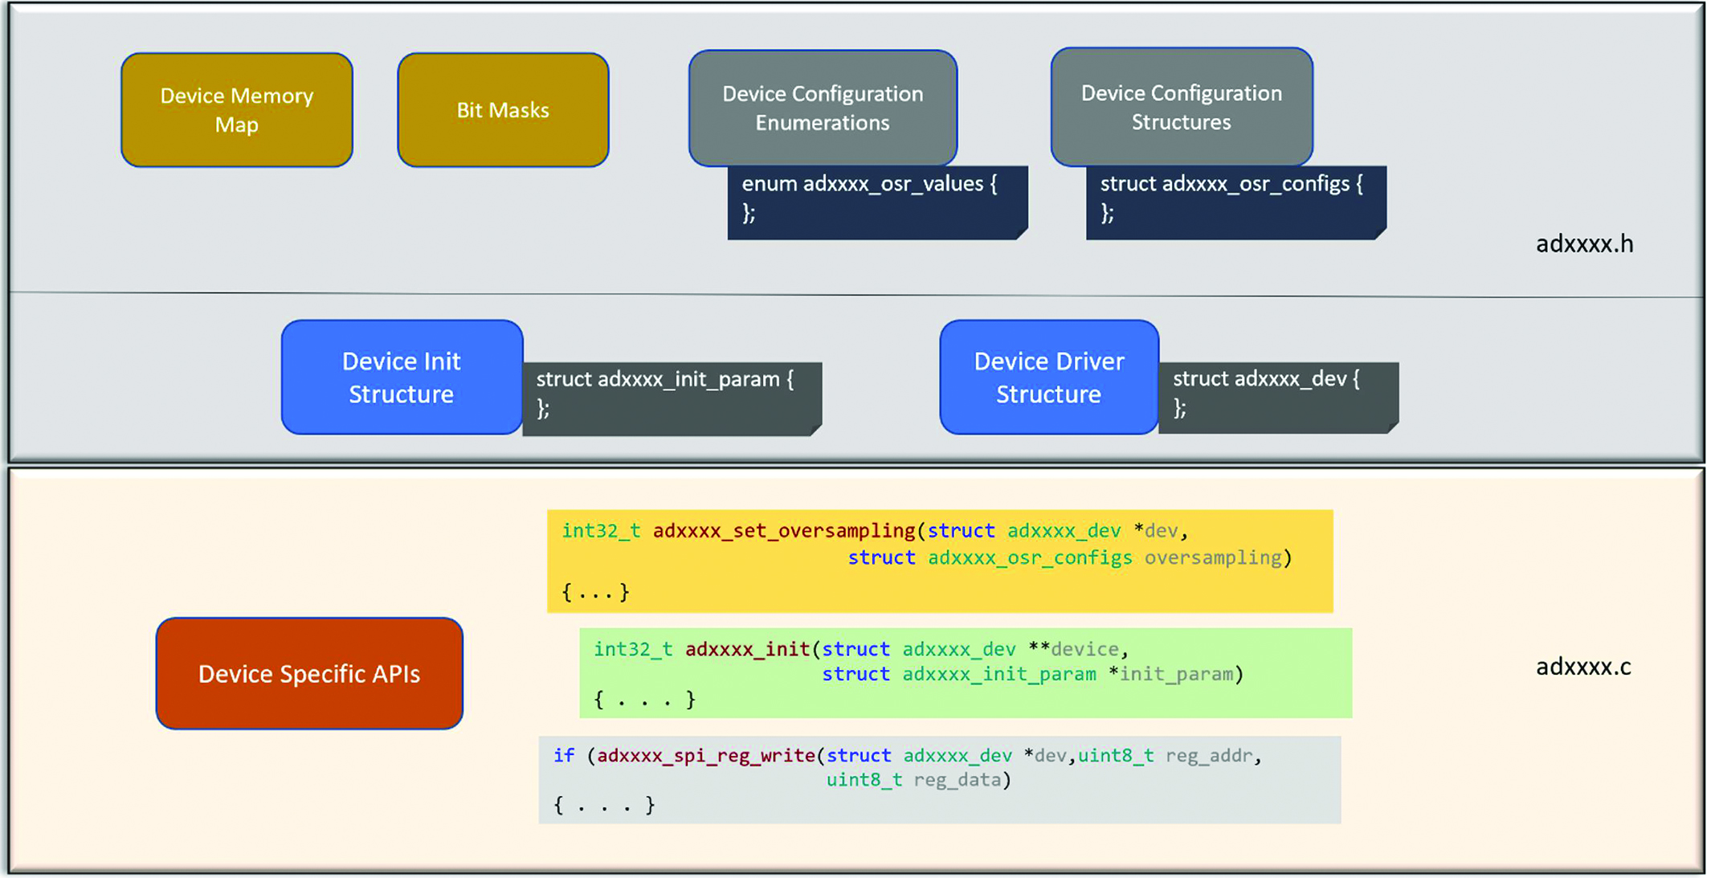Screen dimensions: 1711x878
Task: Click adxxxx_init_param type in green box
Action: (x=999, y=674)
